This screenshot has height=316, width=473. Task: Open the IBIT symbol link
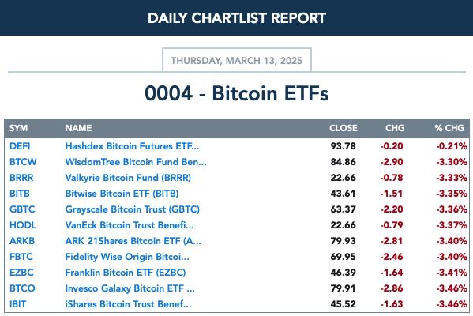(18, 304)
